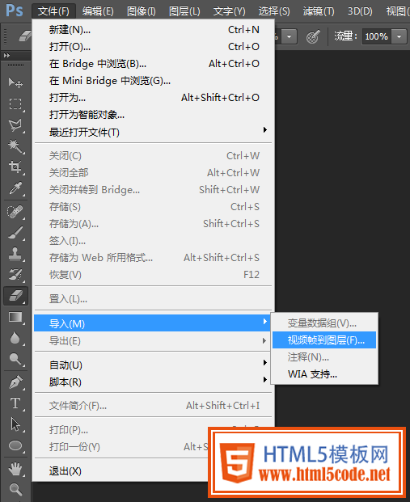Screen dimensions: 410x502
Task: Choose 注释(N)... submenu entry
Action: 324,357
